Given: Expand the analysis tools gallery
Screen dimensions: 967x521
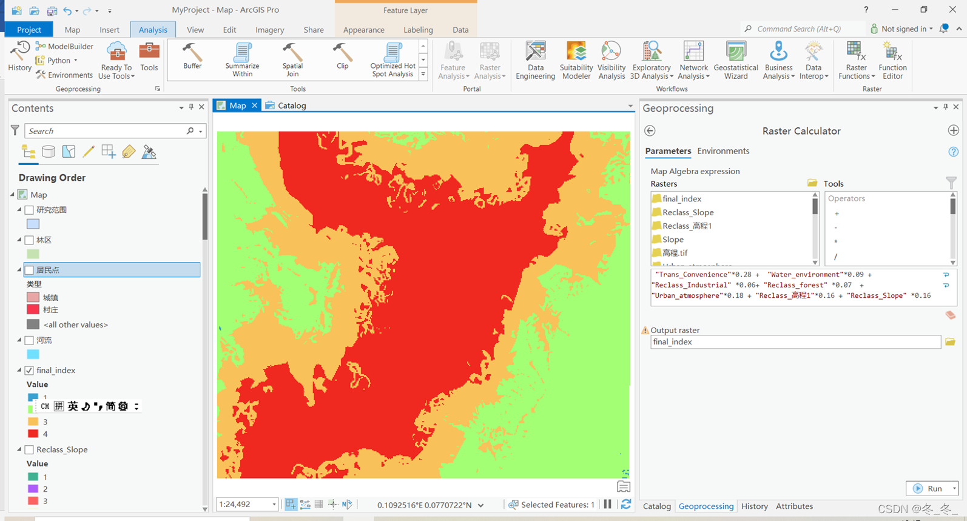Looking at the screenshot, I should pos(423,75).
